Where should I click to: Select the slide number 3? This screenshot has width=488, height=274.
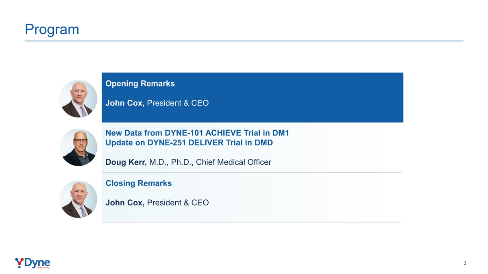[464, 263]
